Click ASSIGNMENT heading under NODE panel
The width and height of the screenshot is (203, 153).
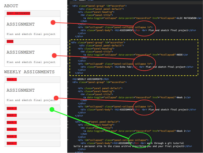[x=21, y=52]
